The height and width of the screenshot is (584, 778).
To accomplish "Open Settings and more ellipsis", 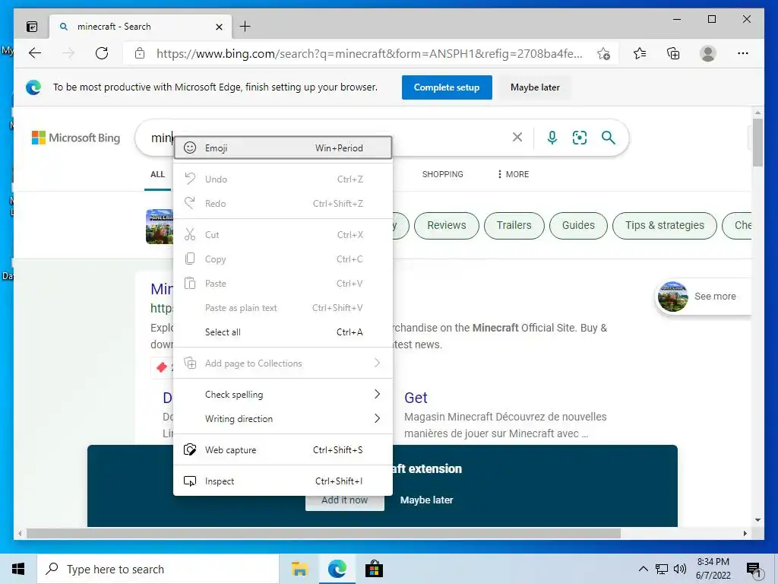I will coord(743,53).
